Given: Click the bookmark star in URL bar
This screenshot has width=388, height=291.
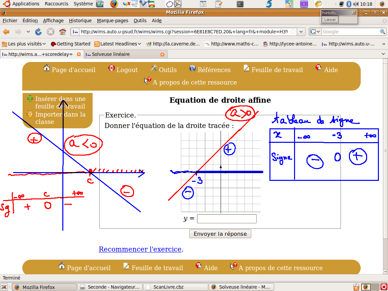Looking at the screenshot, I should [293, 32].
